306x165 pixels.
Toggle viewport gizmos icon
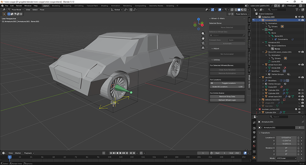point(212,10)
